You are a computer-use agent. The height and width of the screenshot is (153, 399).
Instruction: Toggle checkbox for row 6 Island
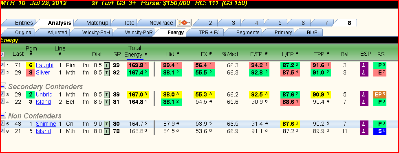[2, 131]
